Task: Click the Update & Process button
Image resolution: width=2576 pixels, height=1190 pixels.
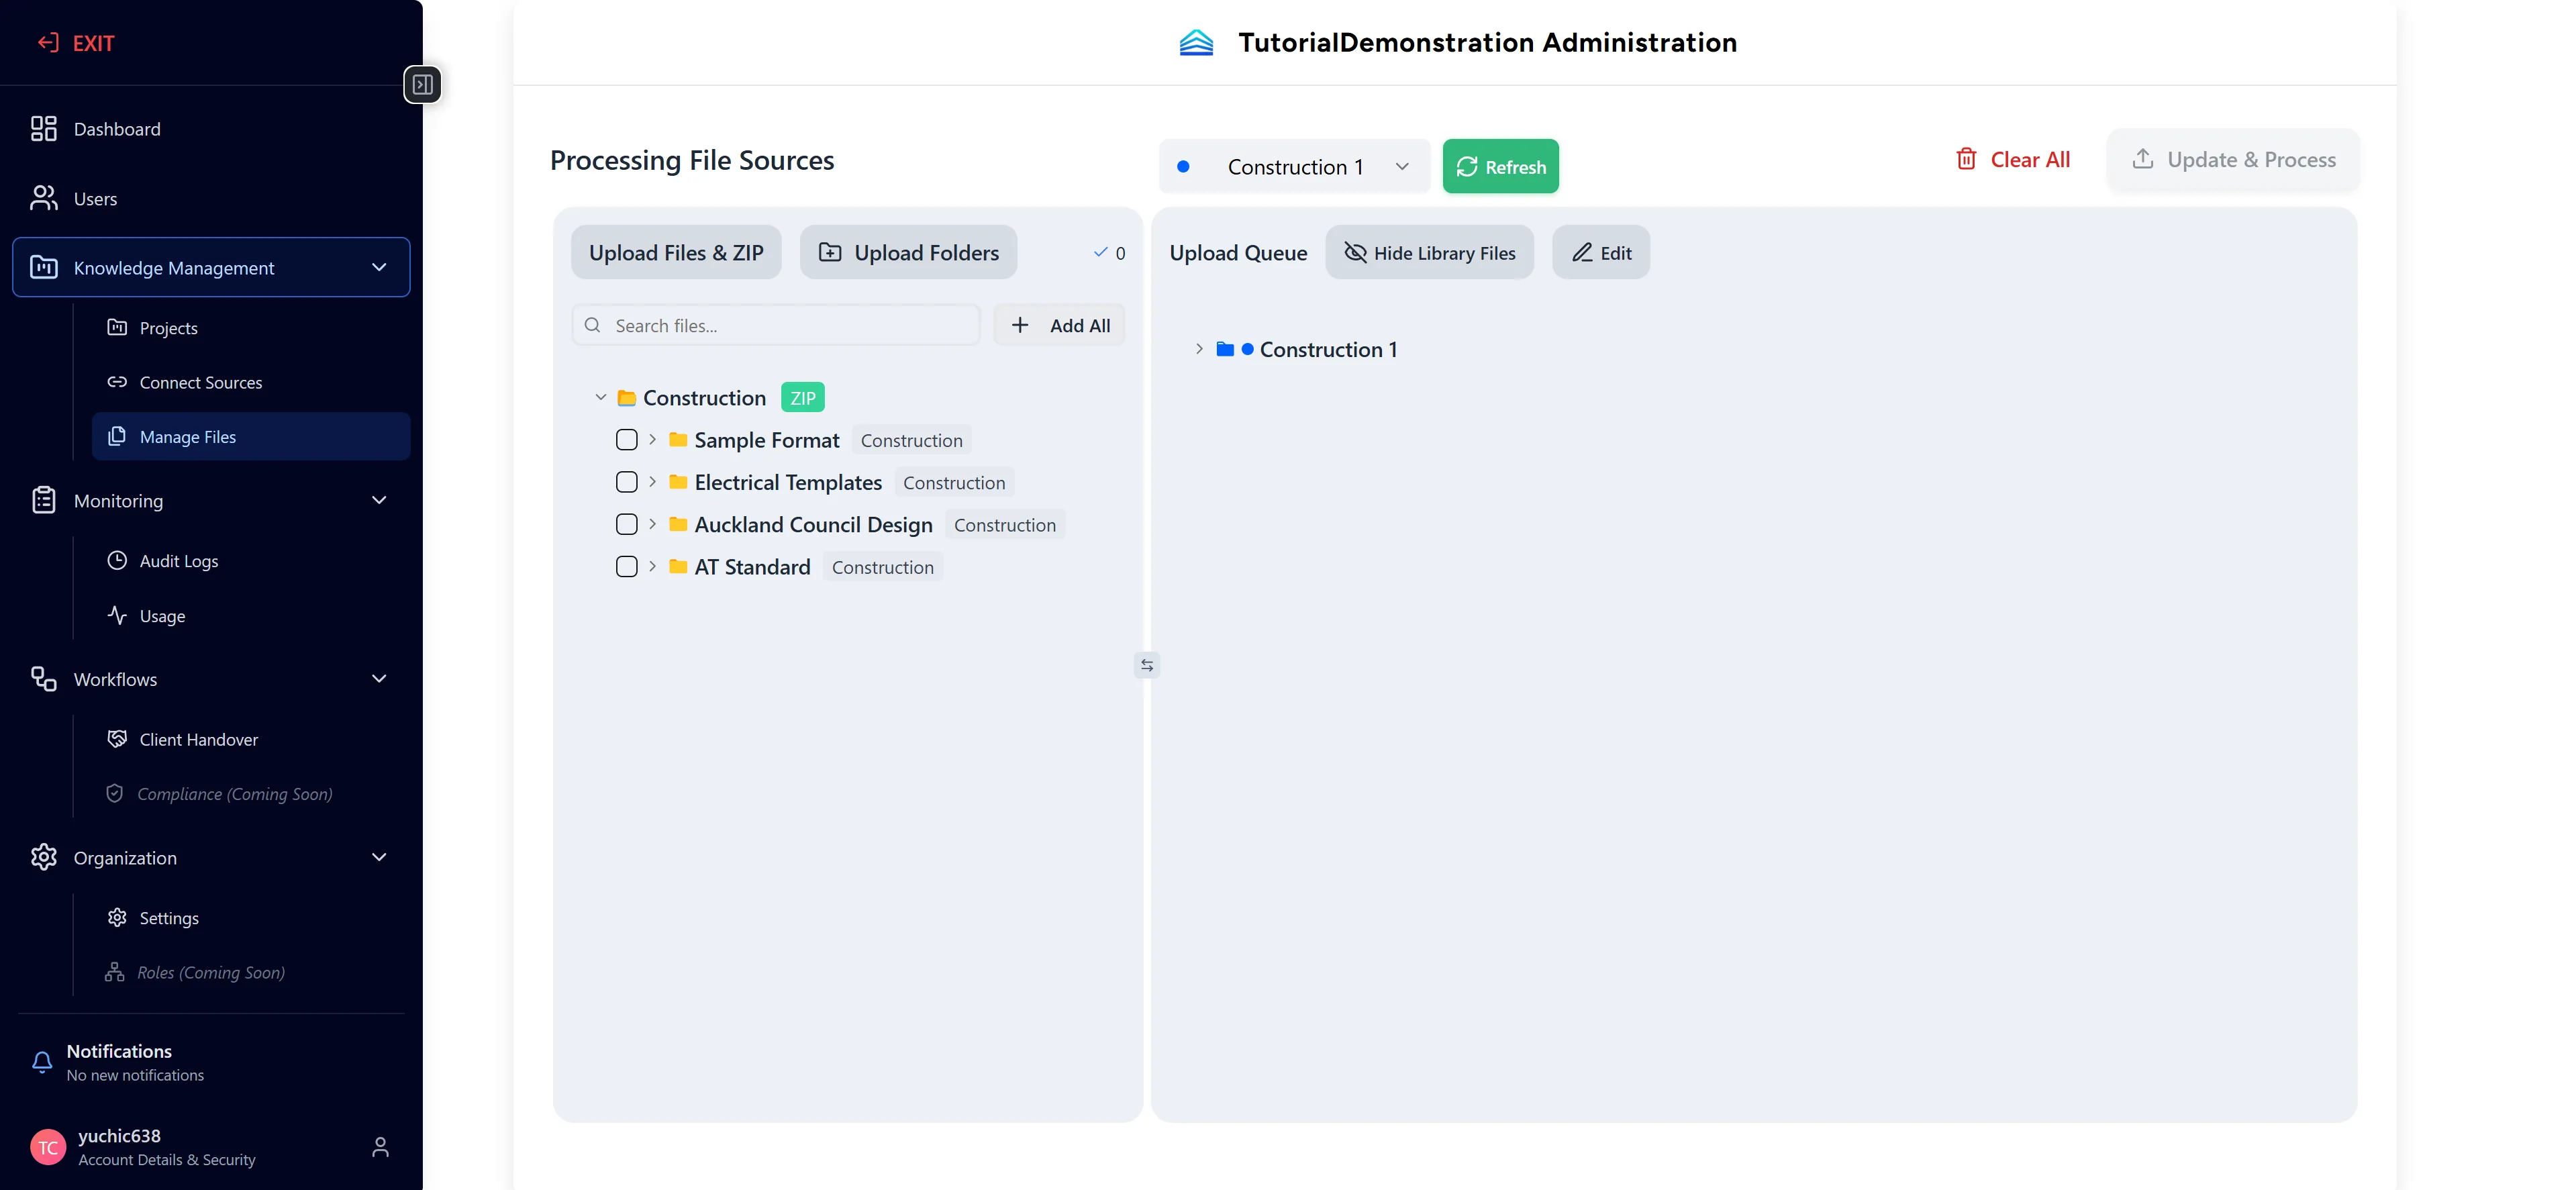Action: (x=2233, y=160)
